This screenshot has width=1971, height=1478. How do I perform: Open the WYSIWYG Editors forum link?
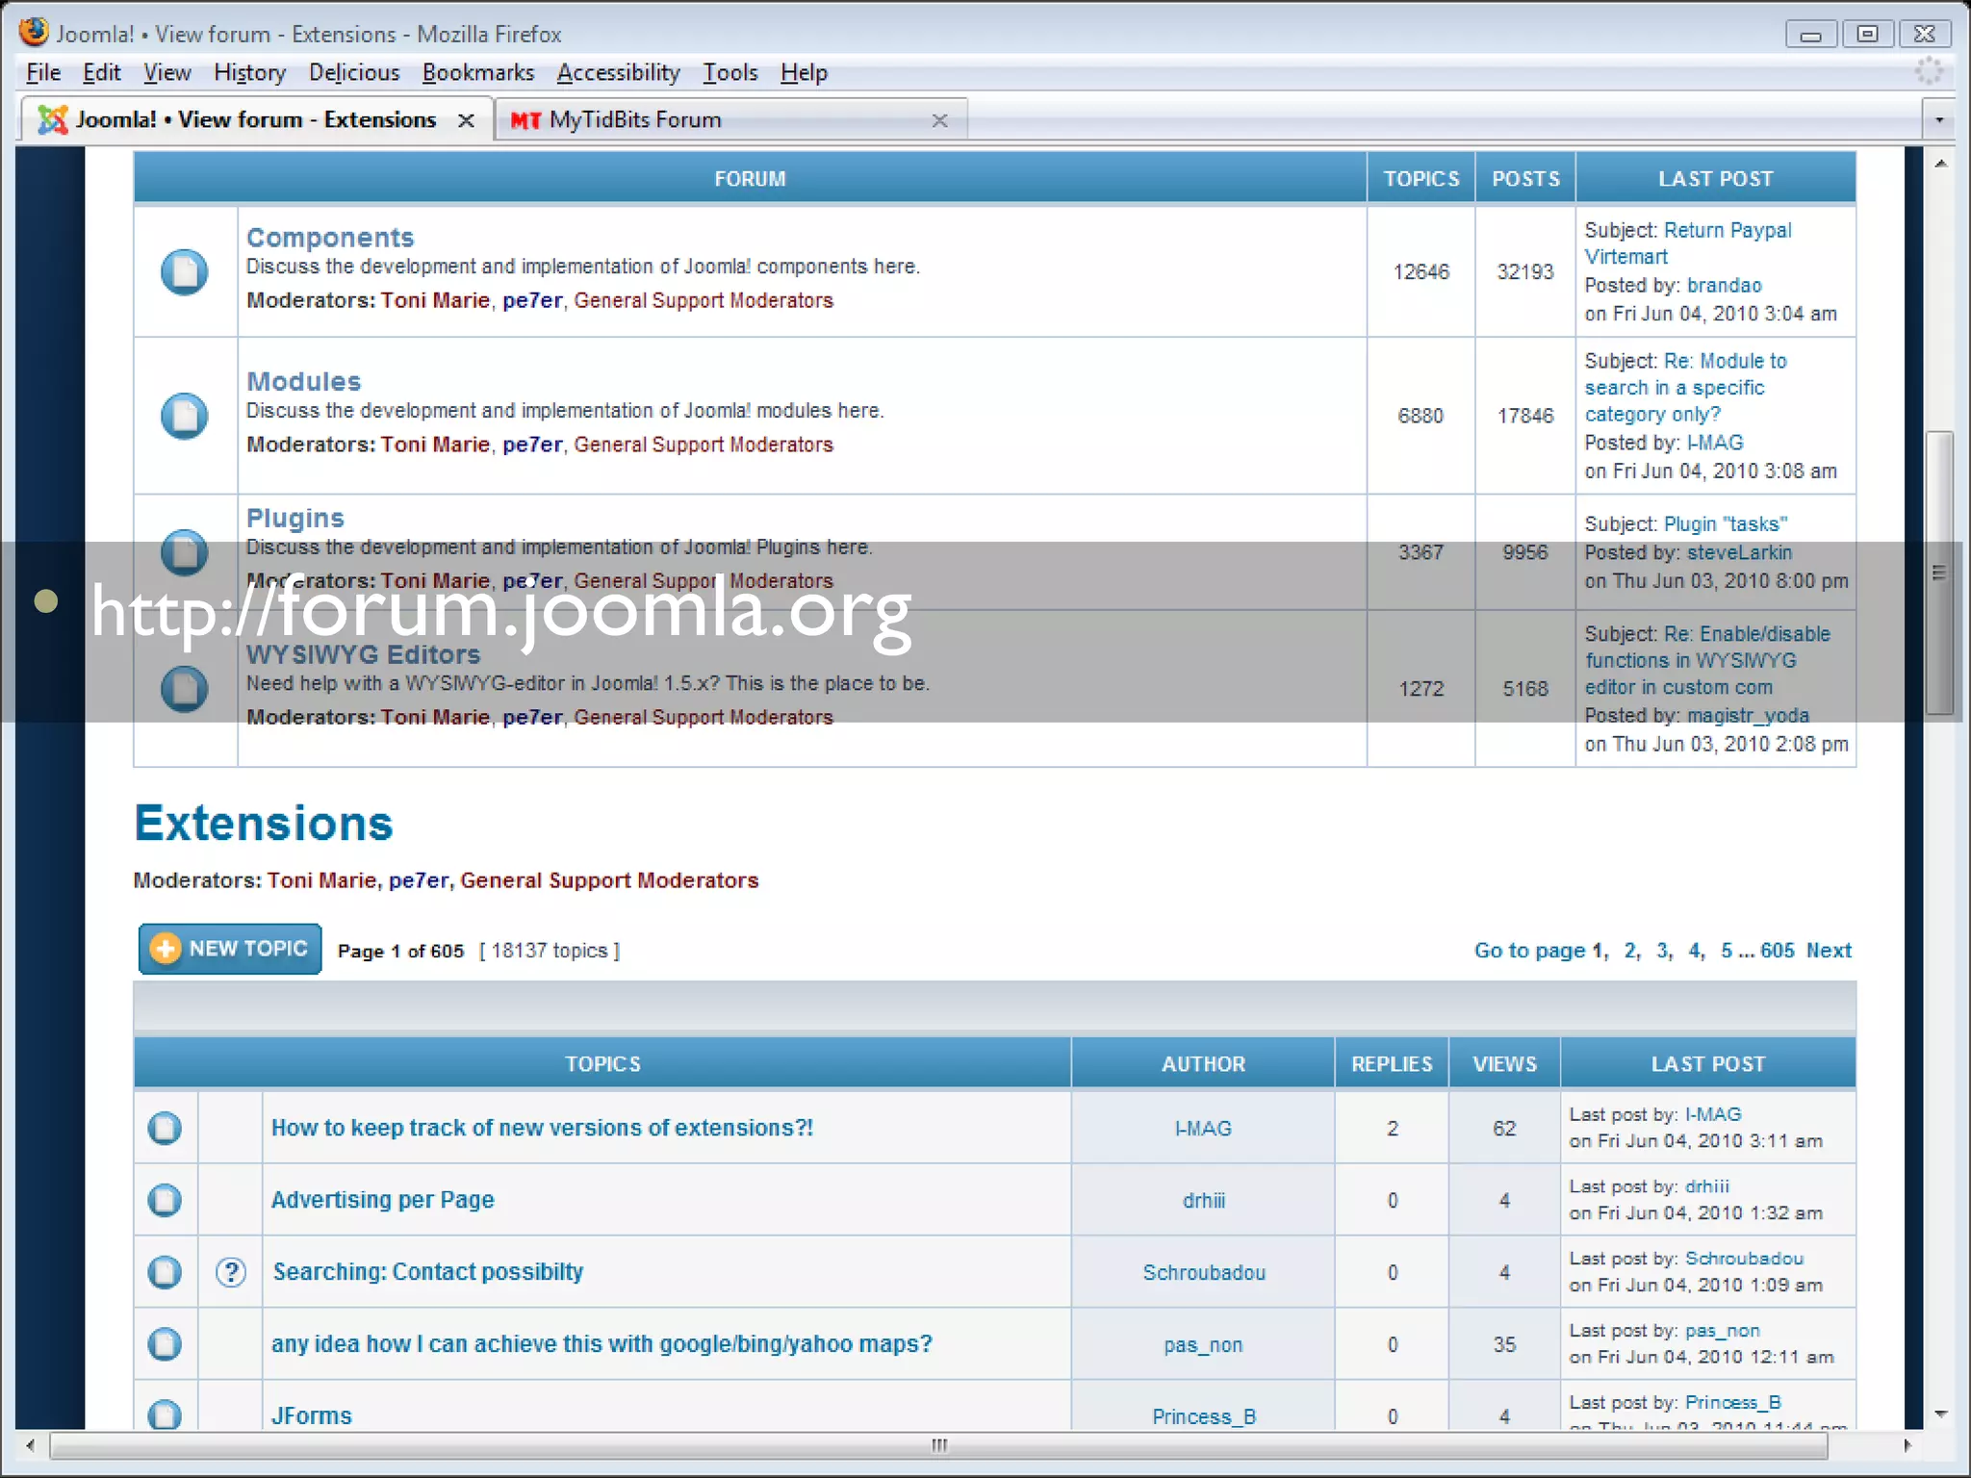(x=364, y=654)
